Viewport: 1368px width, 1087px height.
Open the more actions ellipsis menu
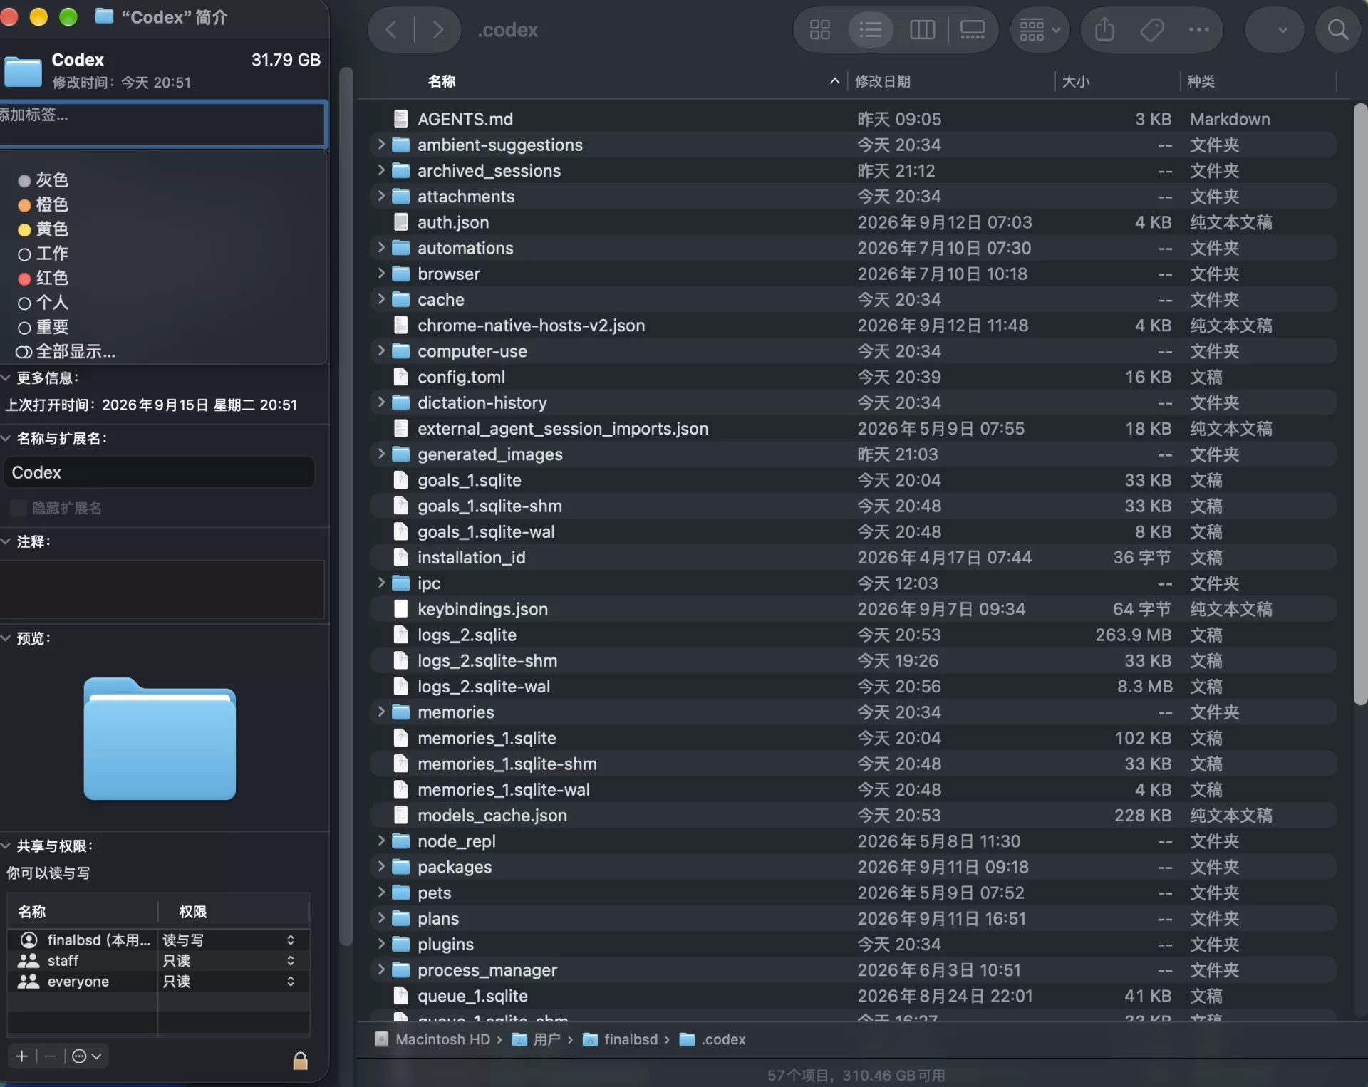(x=1199, y=30)
